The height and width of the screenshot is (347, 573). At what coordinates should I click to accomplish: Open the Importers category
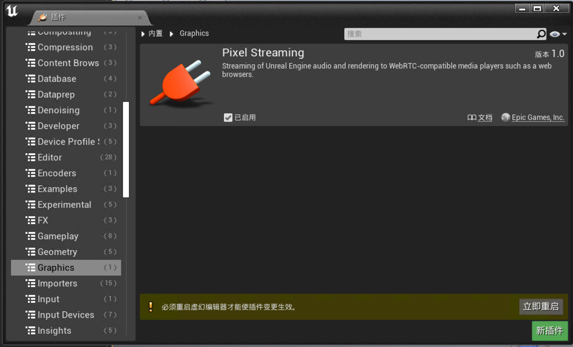(66, 283)
